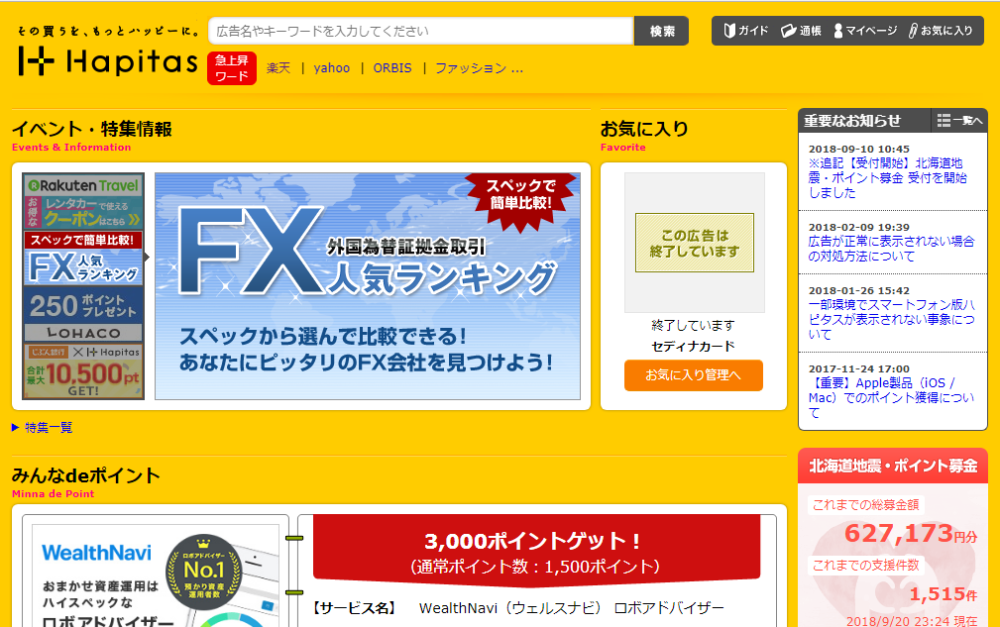Click the セディナカード favorite name
The image size is (1000, 627).
693,346
